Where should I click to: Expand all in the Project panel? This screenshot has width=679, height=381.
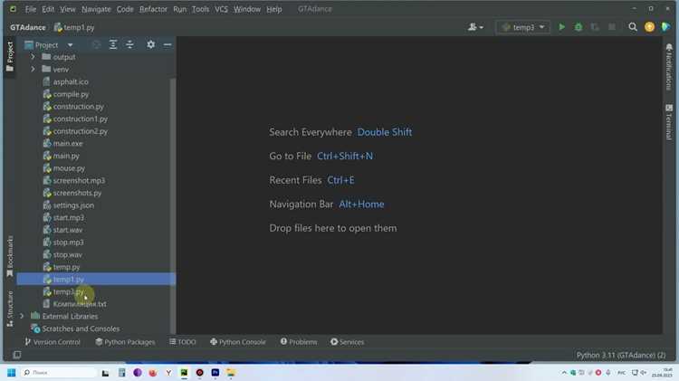click(x=113, y=44)
